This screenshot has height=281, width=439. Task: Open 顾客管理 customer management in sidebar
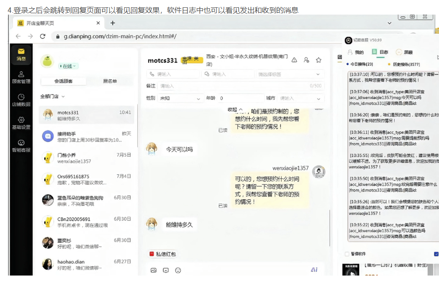[x=21, y=77]
